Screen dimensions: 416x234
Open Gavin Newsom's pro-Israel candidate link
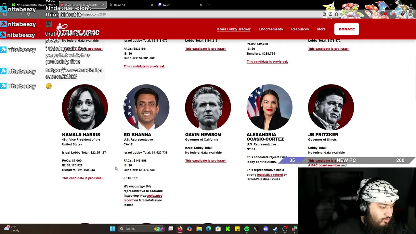click(206, 161)
